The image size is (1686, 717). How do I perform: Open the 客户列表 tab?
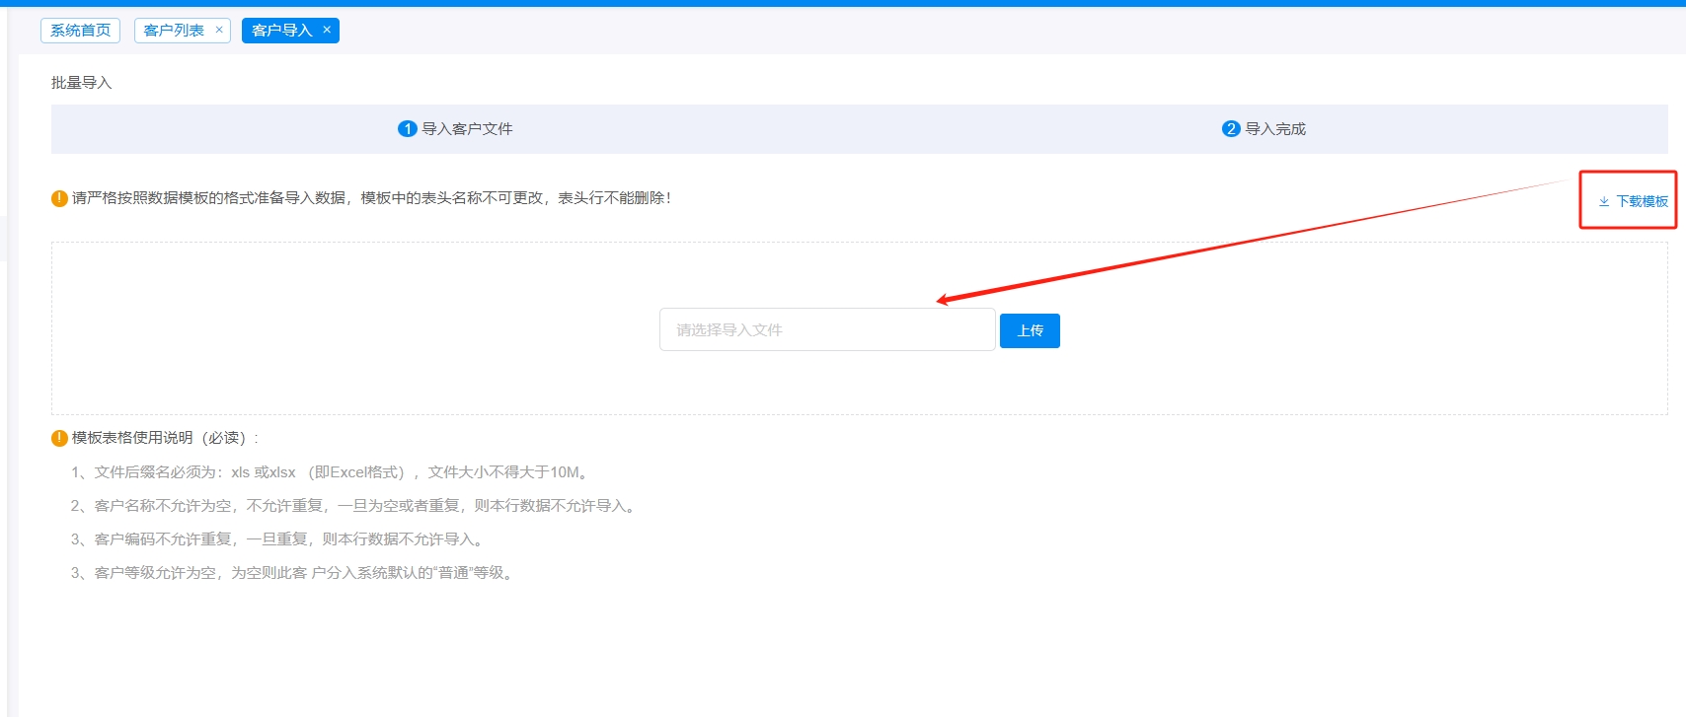point(174,31)
